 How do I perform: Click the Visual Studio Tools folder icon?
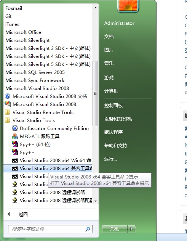pyautogui.click(x=7, y=120)
